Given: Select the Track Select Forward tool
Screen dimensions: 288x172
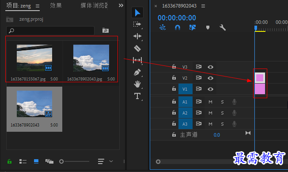Looking at the screenshot, I should (x=137, y=24).
